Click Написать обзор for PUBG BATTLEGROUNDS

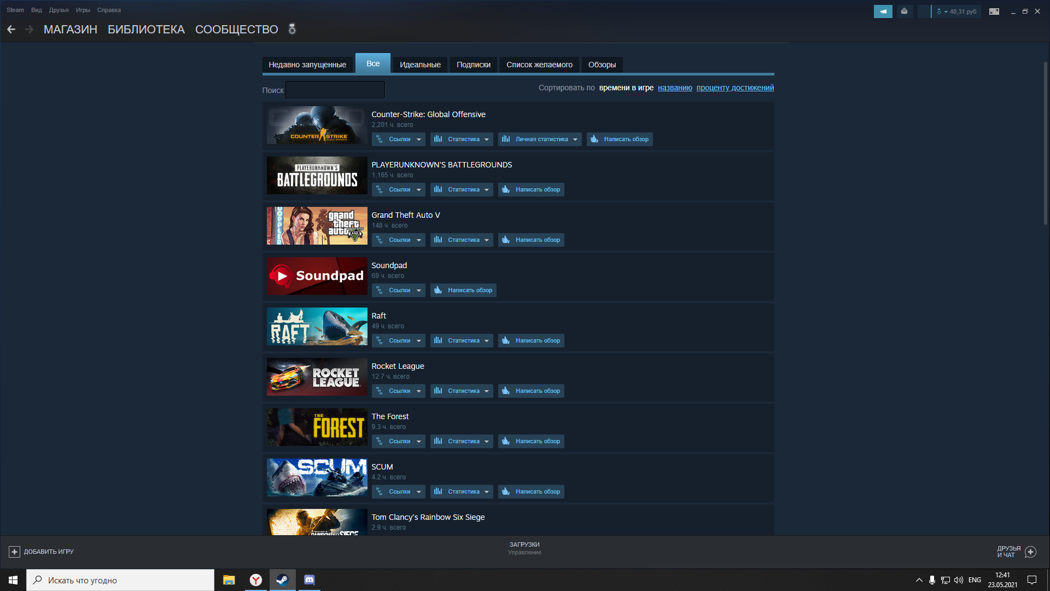[x=531, y=189]
